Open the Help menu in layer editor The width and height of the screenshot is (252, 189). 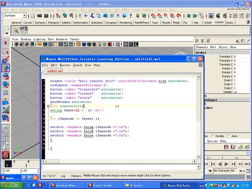tap(223, 141)
